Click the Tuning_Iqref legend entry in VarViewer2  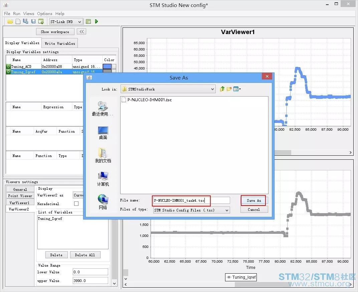coord(241,277)
